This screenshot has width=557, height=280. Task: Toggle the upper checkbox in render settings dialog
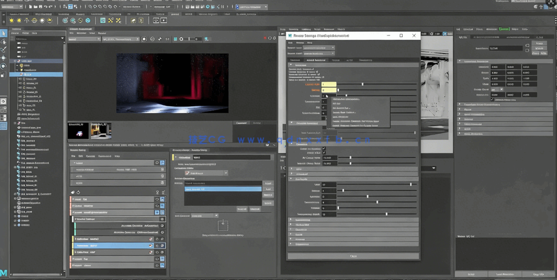point(324,149)
